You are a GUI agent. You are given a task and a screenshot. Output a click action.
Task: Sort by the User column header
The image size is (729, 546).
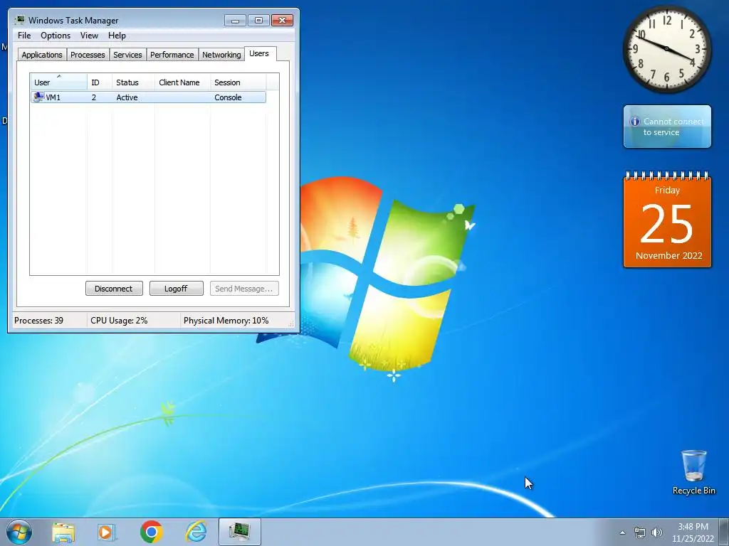tap(58, 82)
